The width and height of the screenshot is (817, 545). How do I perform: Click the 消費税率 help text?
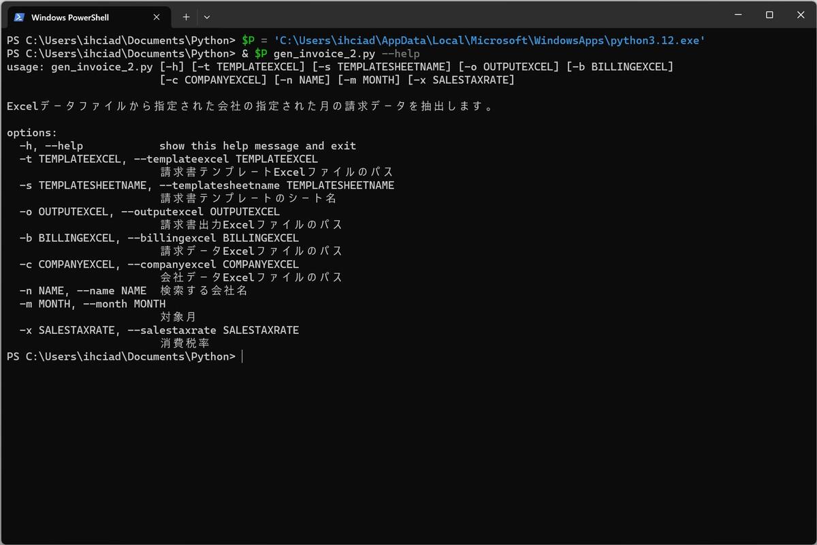tap(185, 343)
